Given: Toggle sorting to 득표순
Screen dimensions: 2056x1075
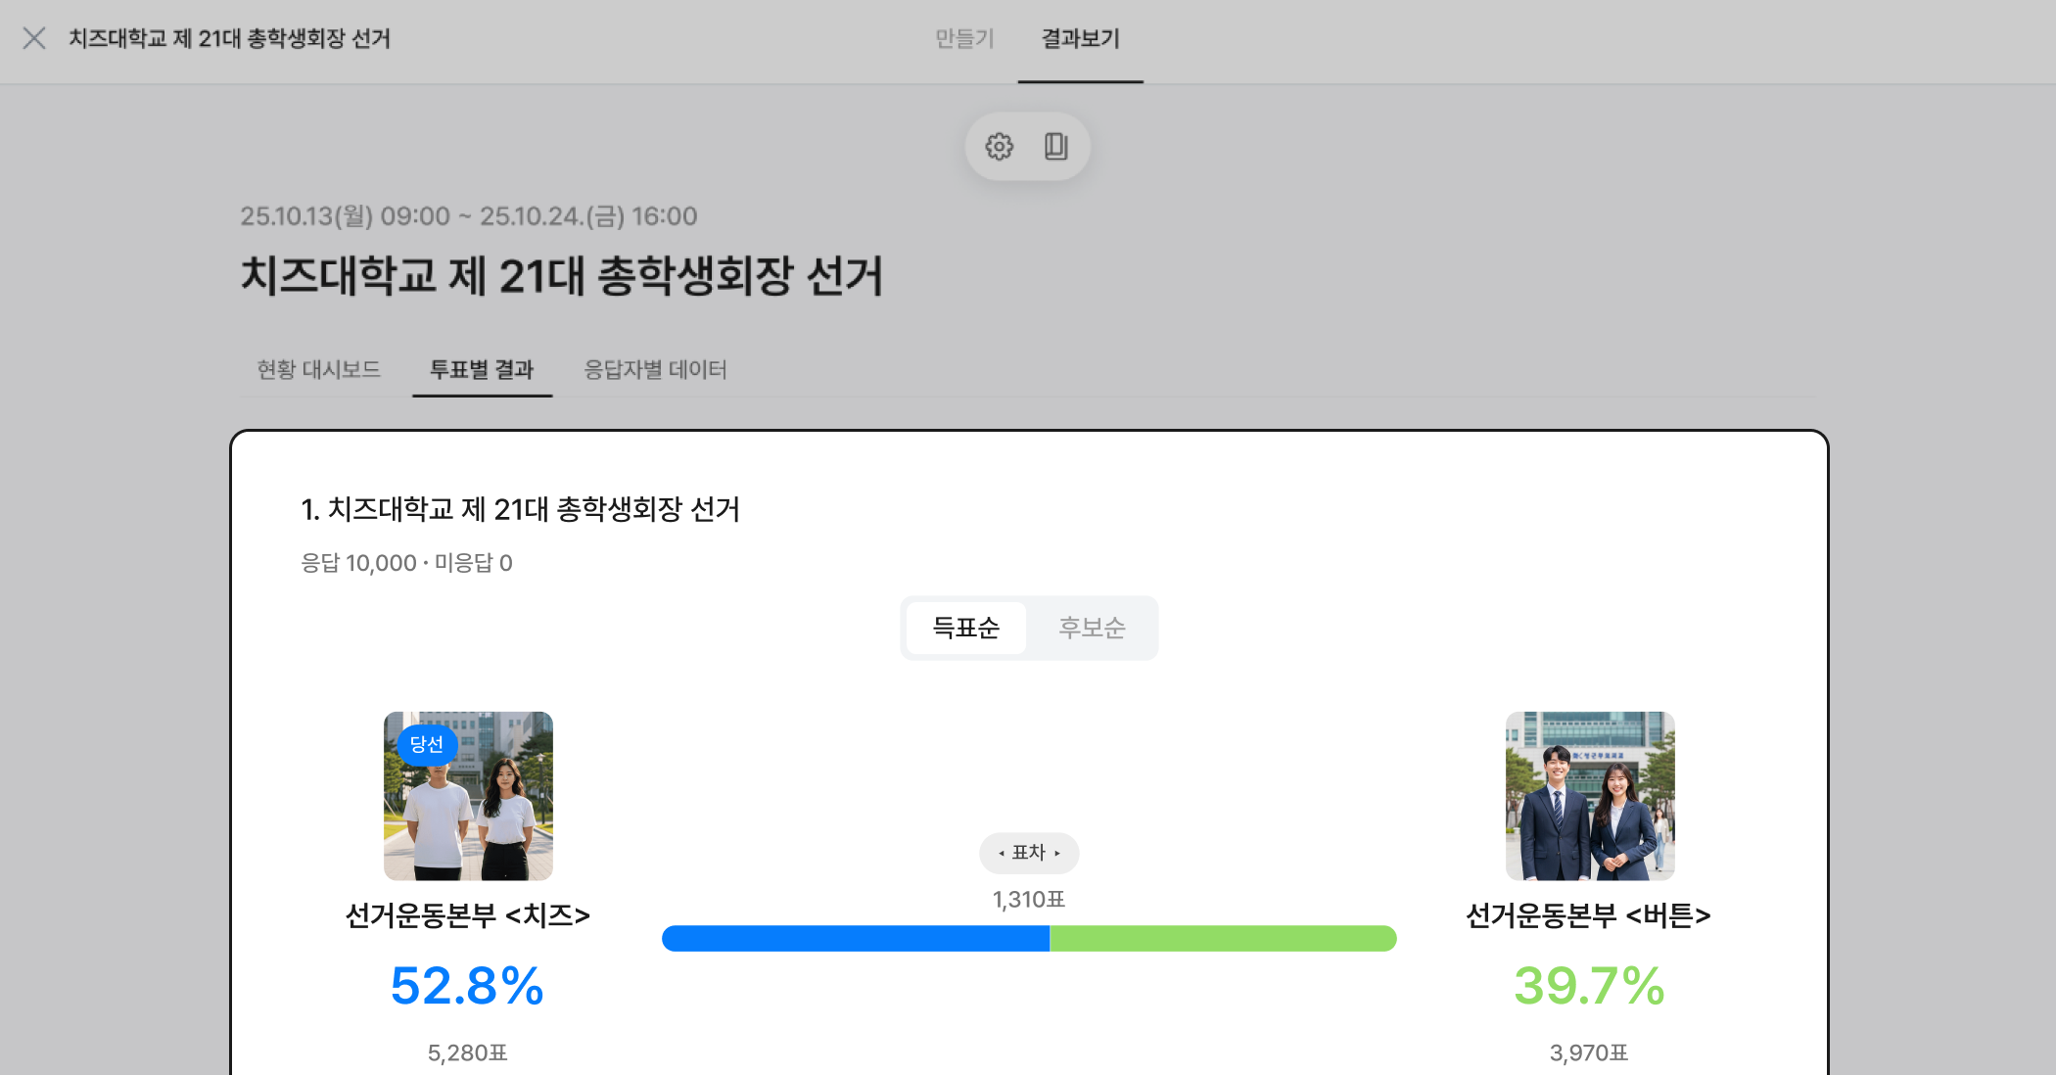Looking at the screenshot, I should pyautogui.click(x=965, y=628).
